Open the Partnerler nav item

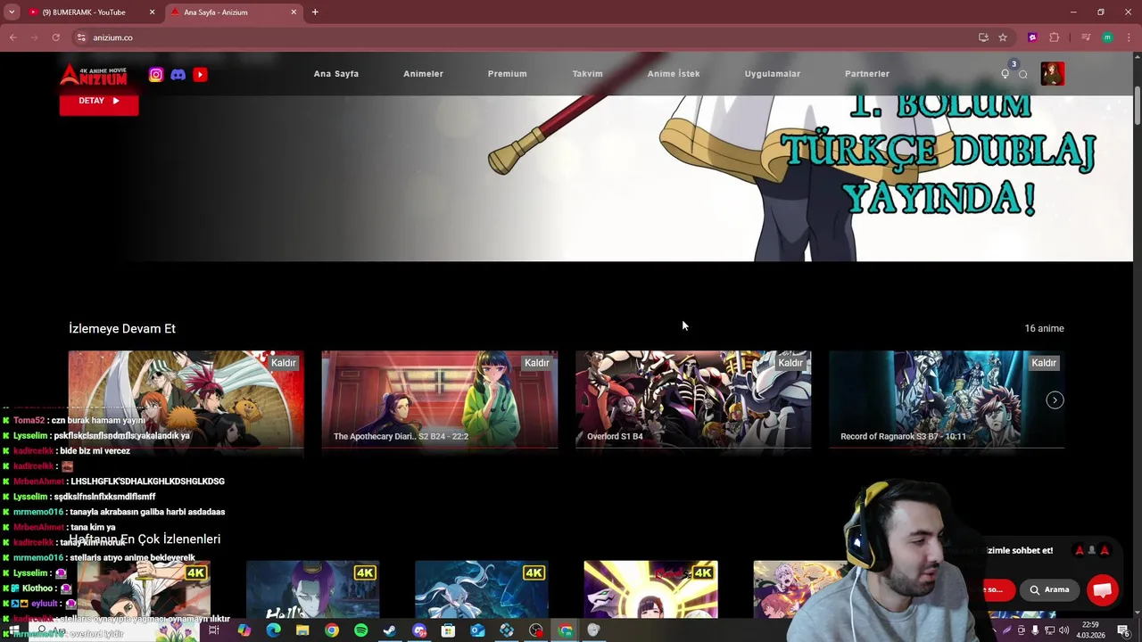click(867, 74)
